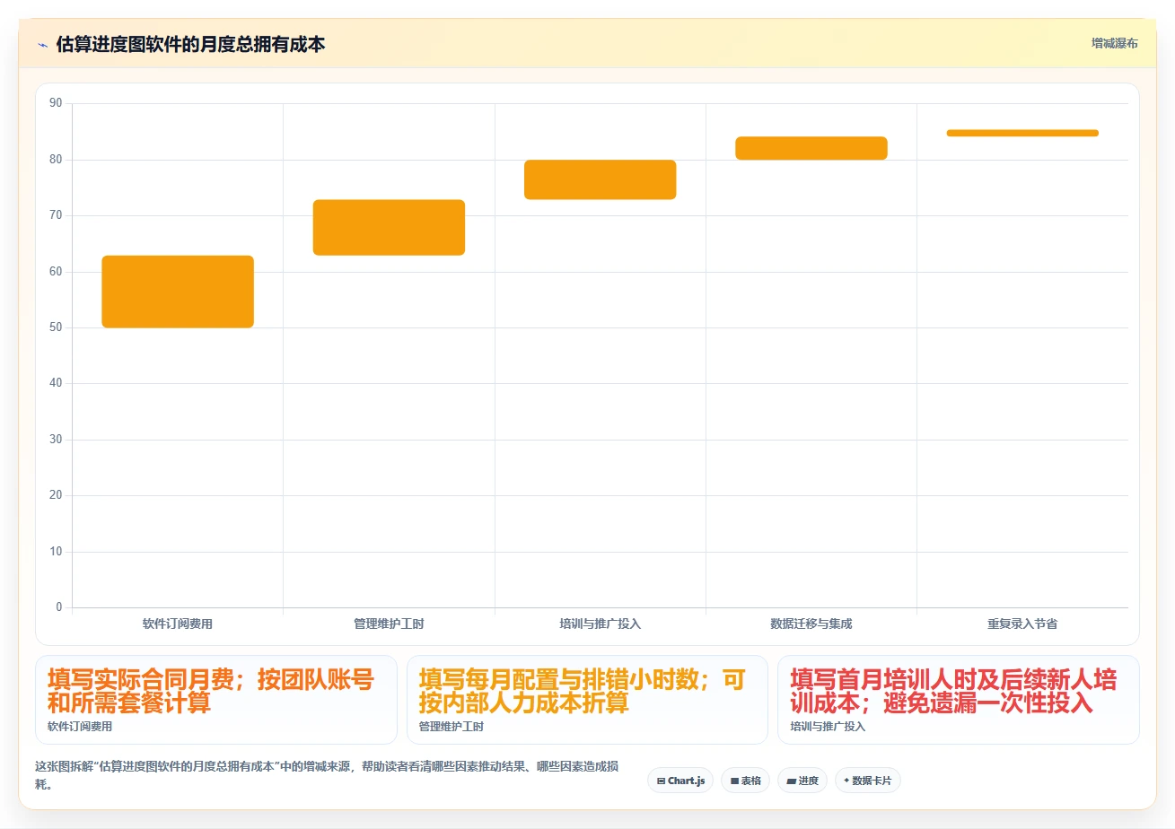Click the lightning icon beside the title
This screenshot has width=1175, height=829.
[x=42, y=44]
